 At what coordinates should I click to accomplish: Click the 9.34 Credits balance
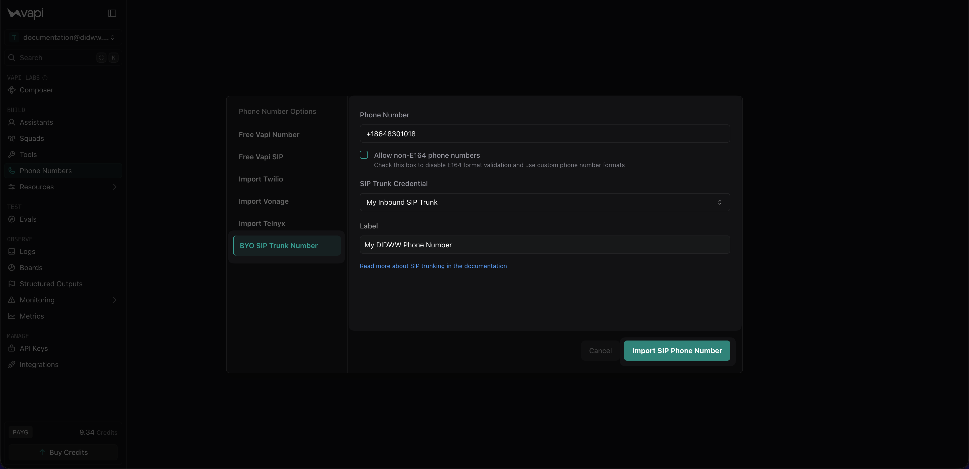coord(98,432)
